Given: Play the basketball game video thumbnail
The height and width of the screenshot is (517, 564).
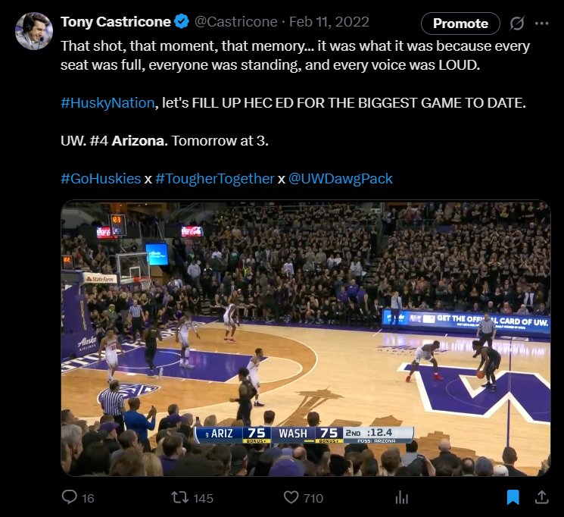Looking at the screenshot, I should pos(306,338).
